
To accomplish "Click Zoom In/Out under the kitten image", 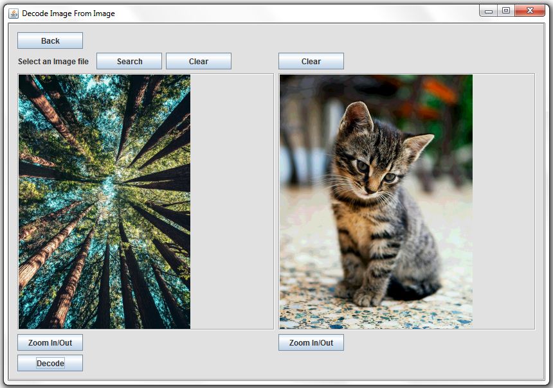I will pos(311,342).
